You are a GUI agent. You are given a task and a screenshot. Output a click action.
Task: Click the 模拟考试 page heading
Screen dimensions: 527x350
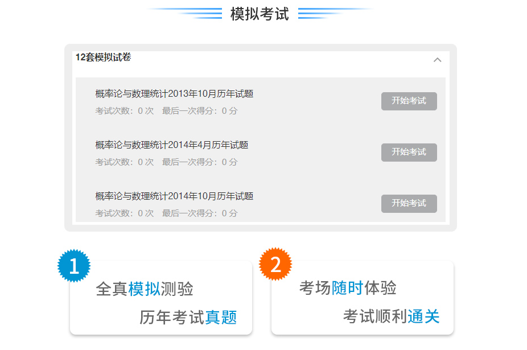click(x=260, y=14)
